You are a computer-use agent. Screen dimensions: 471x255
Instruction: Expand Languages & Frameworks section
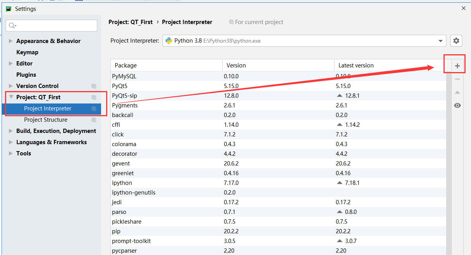point(10,142)
